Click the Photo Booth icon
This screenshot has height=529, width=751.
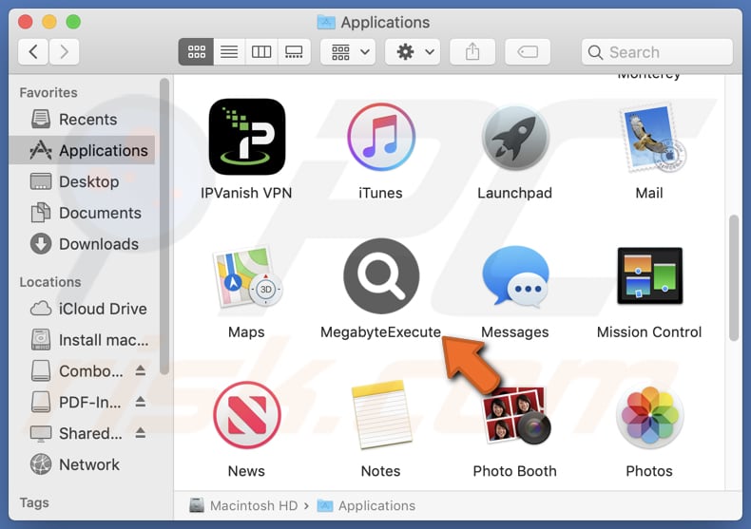(x=516, y=415)
